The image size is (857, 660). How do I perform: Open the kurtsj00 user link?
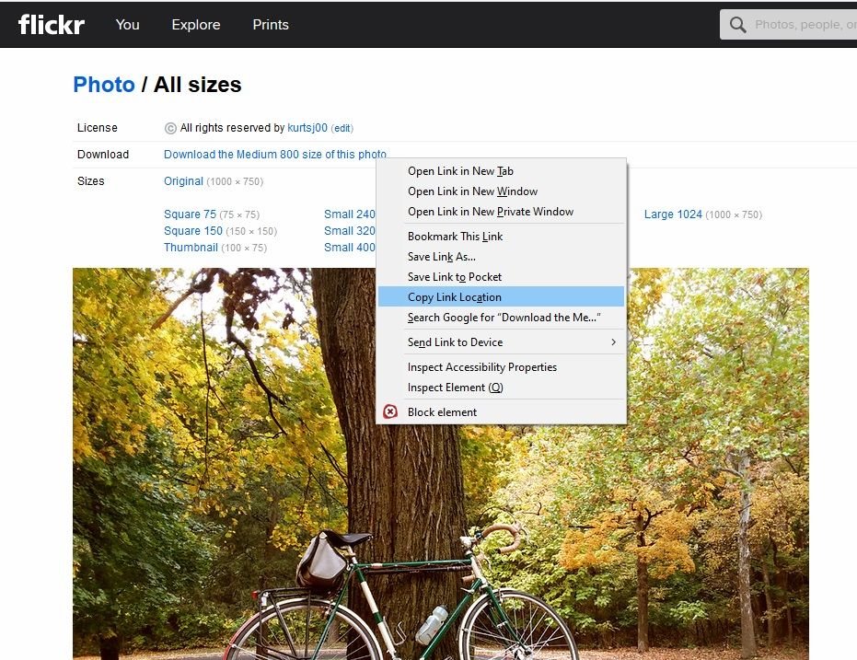(x=307, y=128)
